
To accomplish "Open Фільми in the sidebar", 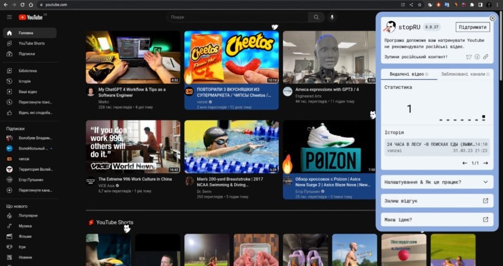I will tap(30, 236).
